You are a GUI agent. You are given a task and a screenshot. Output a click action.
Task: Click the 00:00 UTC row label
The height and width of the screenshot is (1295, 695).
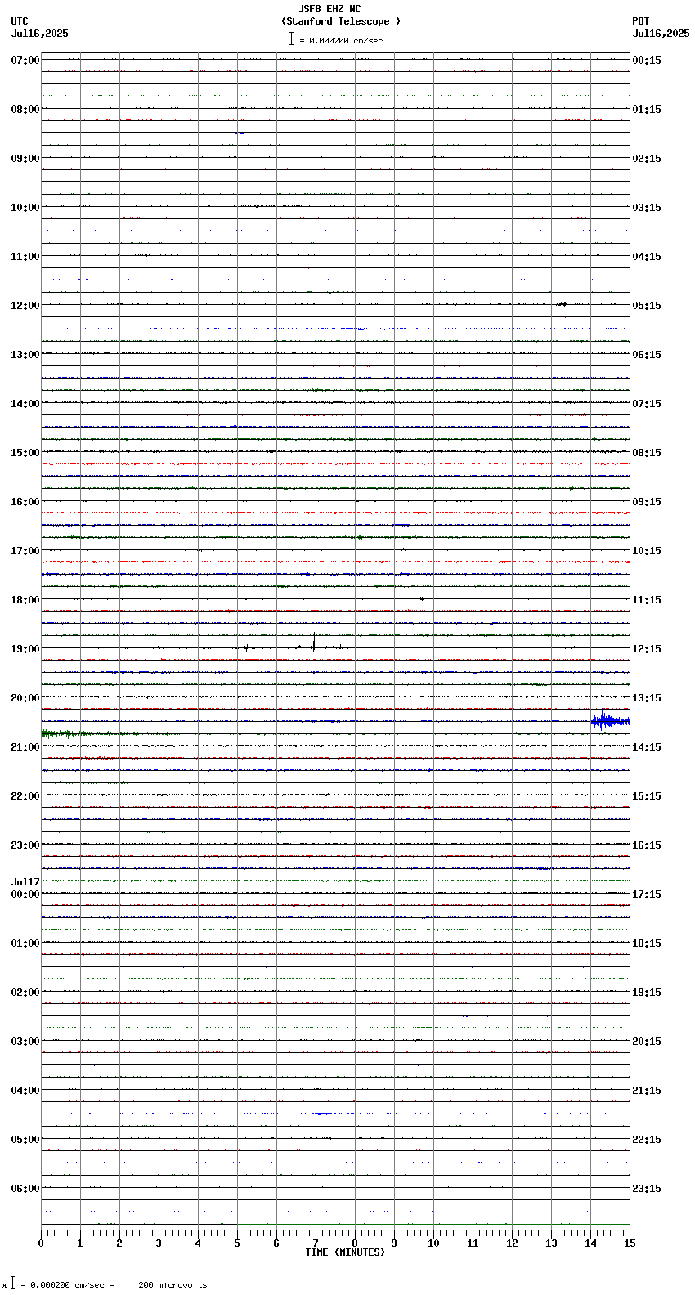click(x=25, y=894)
